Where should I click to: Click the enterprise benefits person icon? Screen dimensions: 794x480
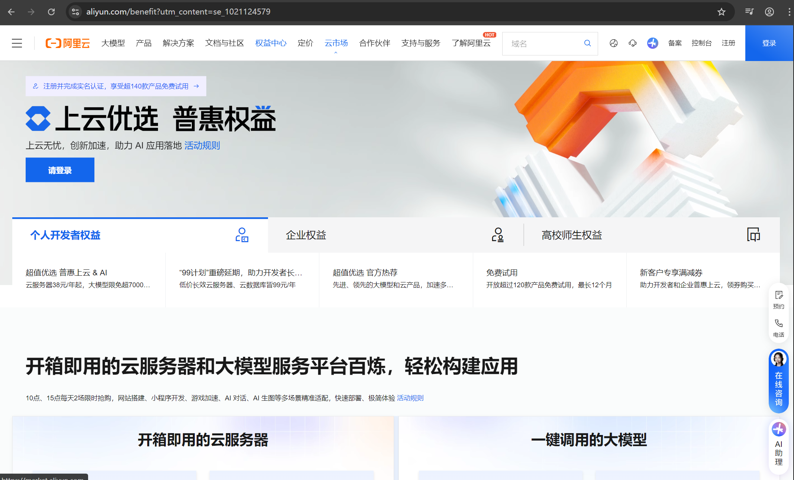coord(498,235)
